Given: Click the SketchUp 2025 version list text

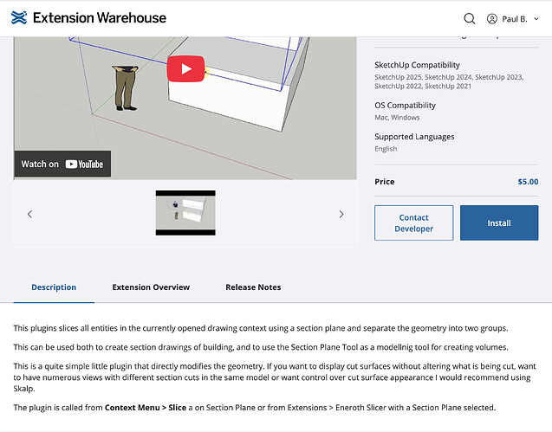Looking at the screenshot, I should (x=449, y=81).
